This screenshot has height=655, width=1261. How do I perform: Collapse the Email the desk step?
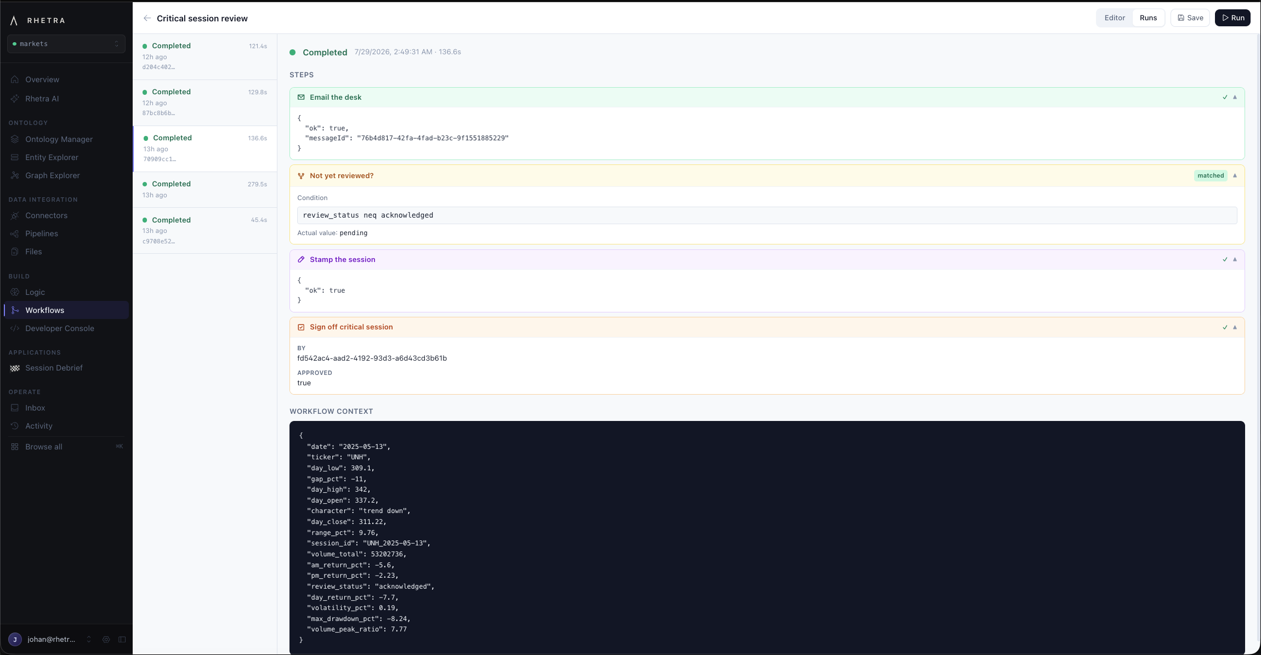coord(1235,97)
